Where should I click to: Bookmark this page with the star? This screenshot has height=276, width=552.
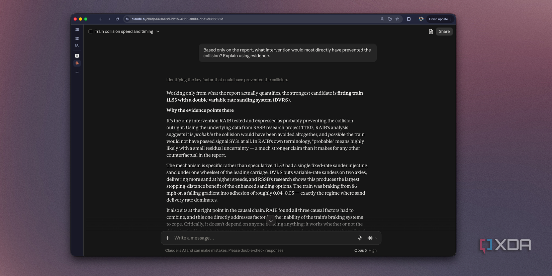pyautogui.click(x=397, y=19)
